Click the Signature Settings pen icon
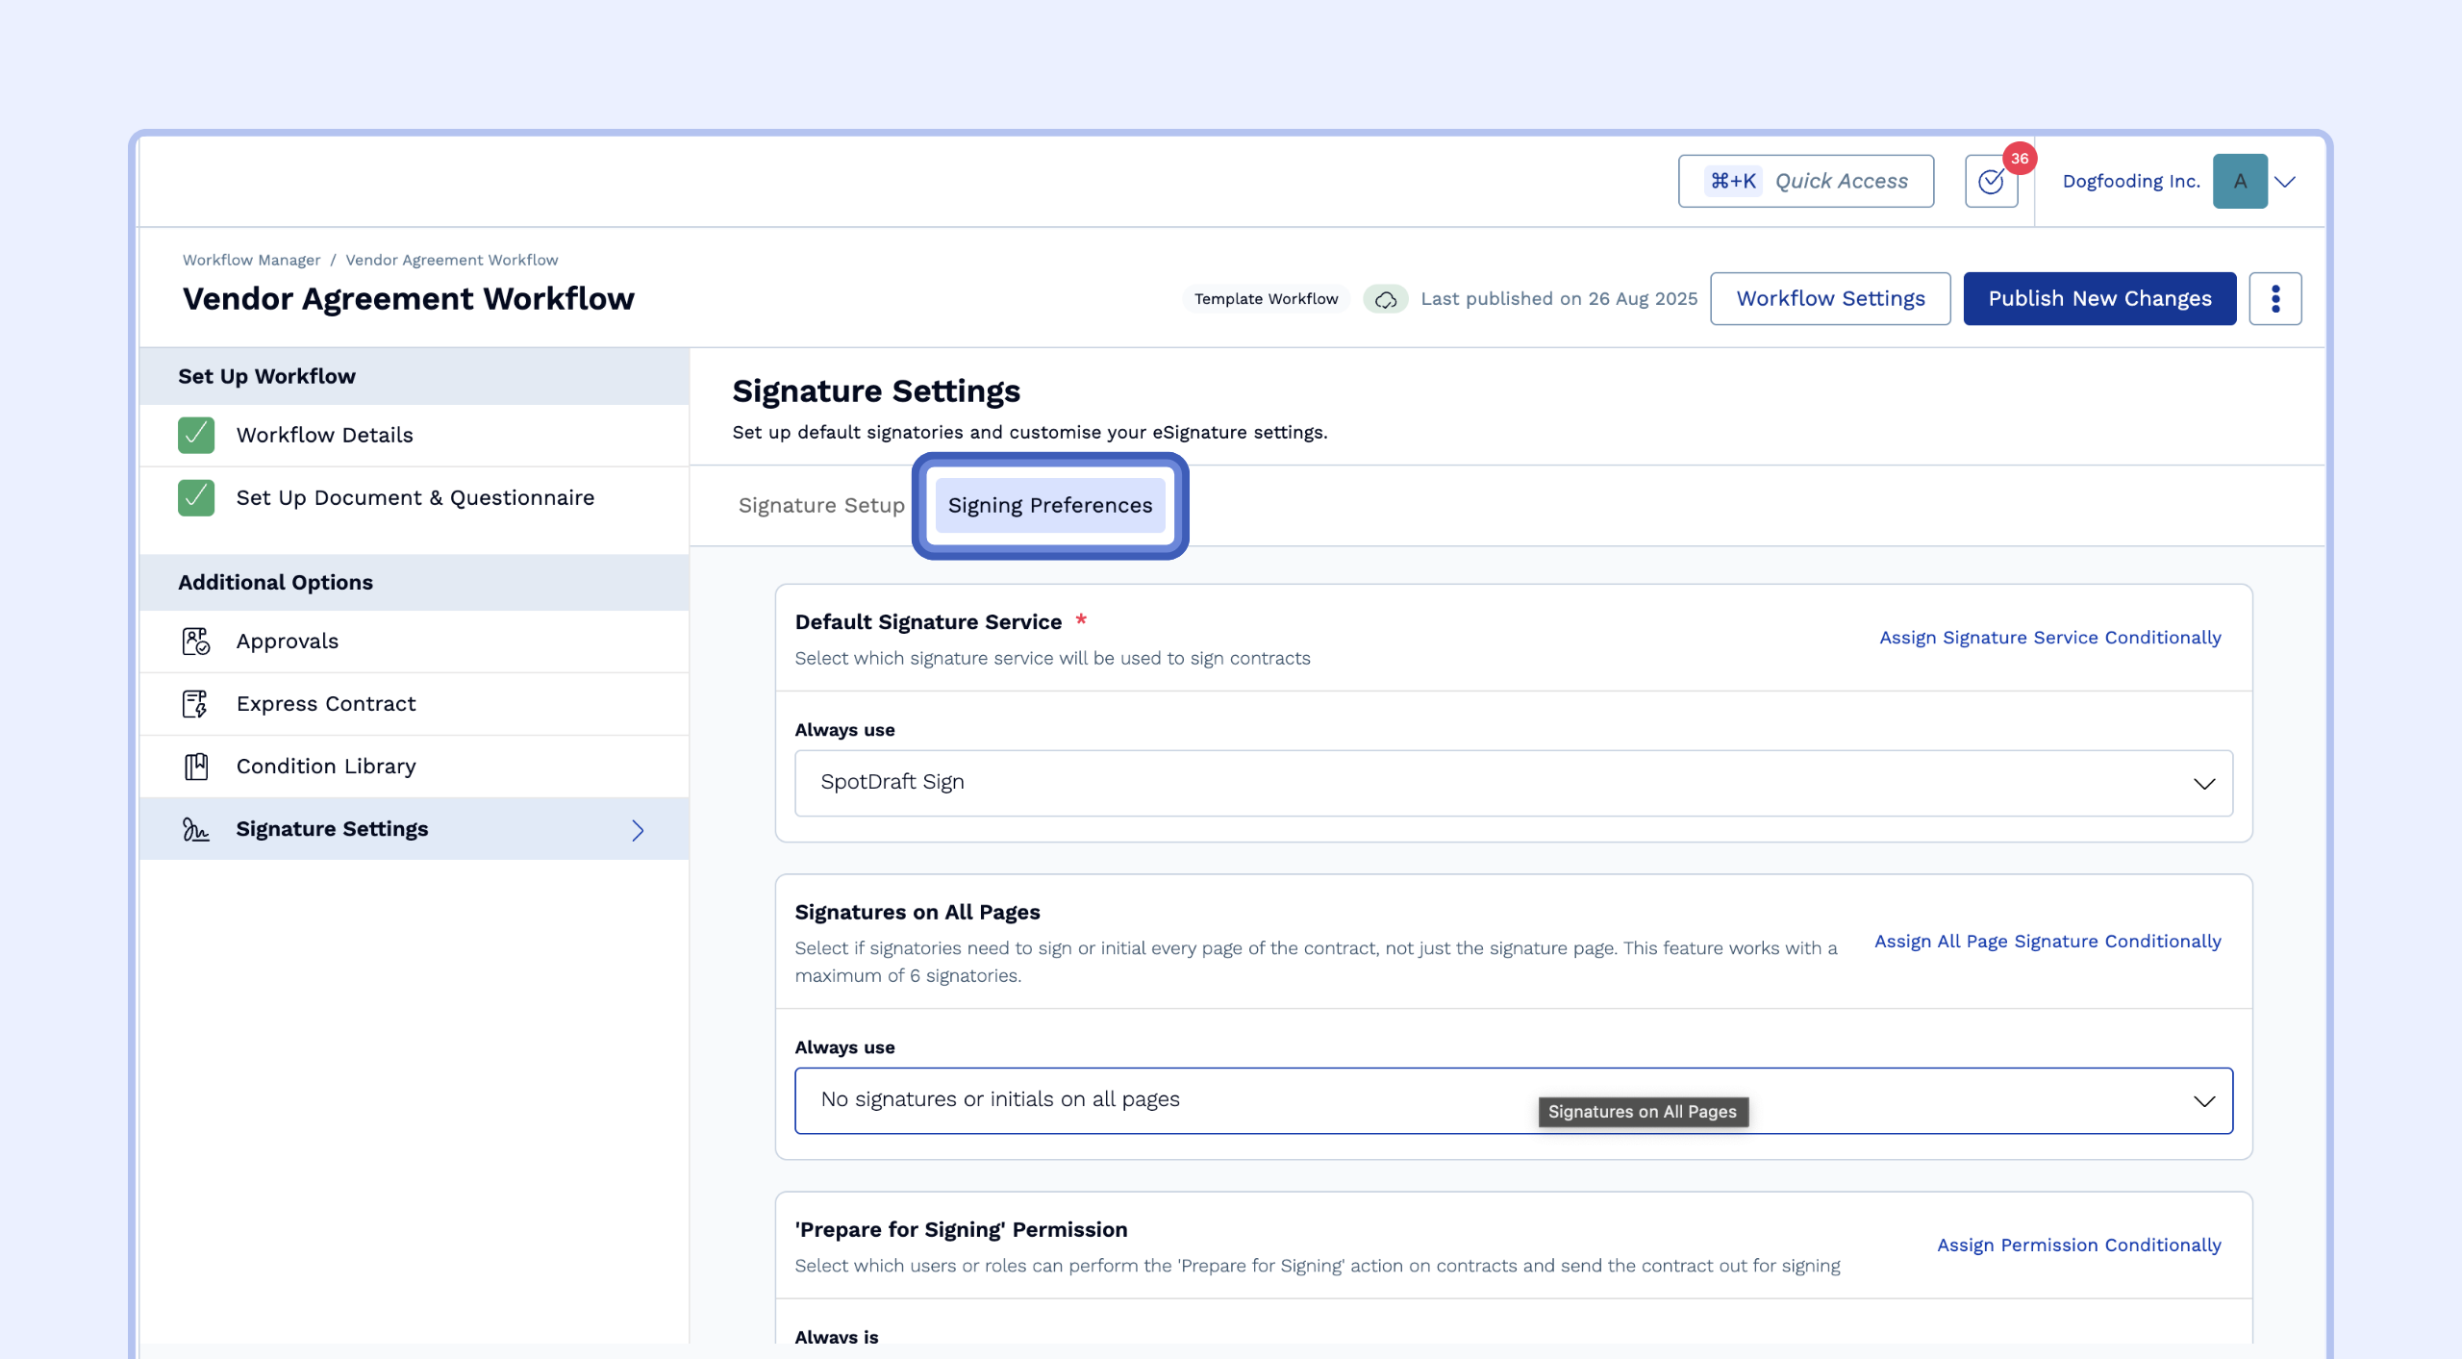Image resolution: width=2462 pixels, height=1359 pixels. click(x=195, y=829)
